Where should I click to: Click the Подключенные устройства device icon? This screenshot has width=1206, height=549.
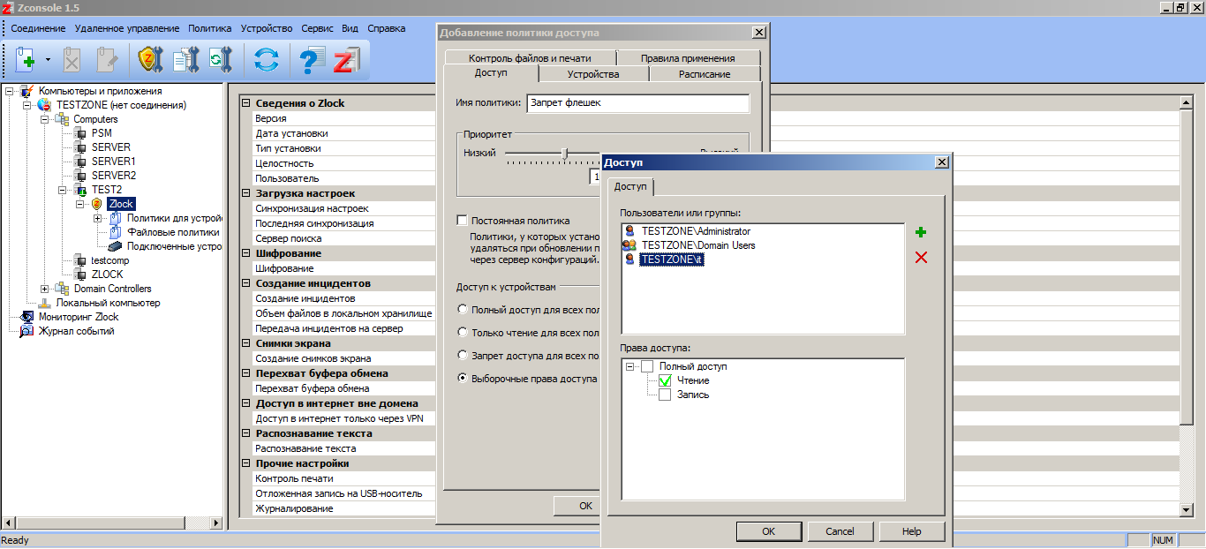tap(115, 246)
